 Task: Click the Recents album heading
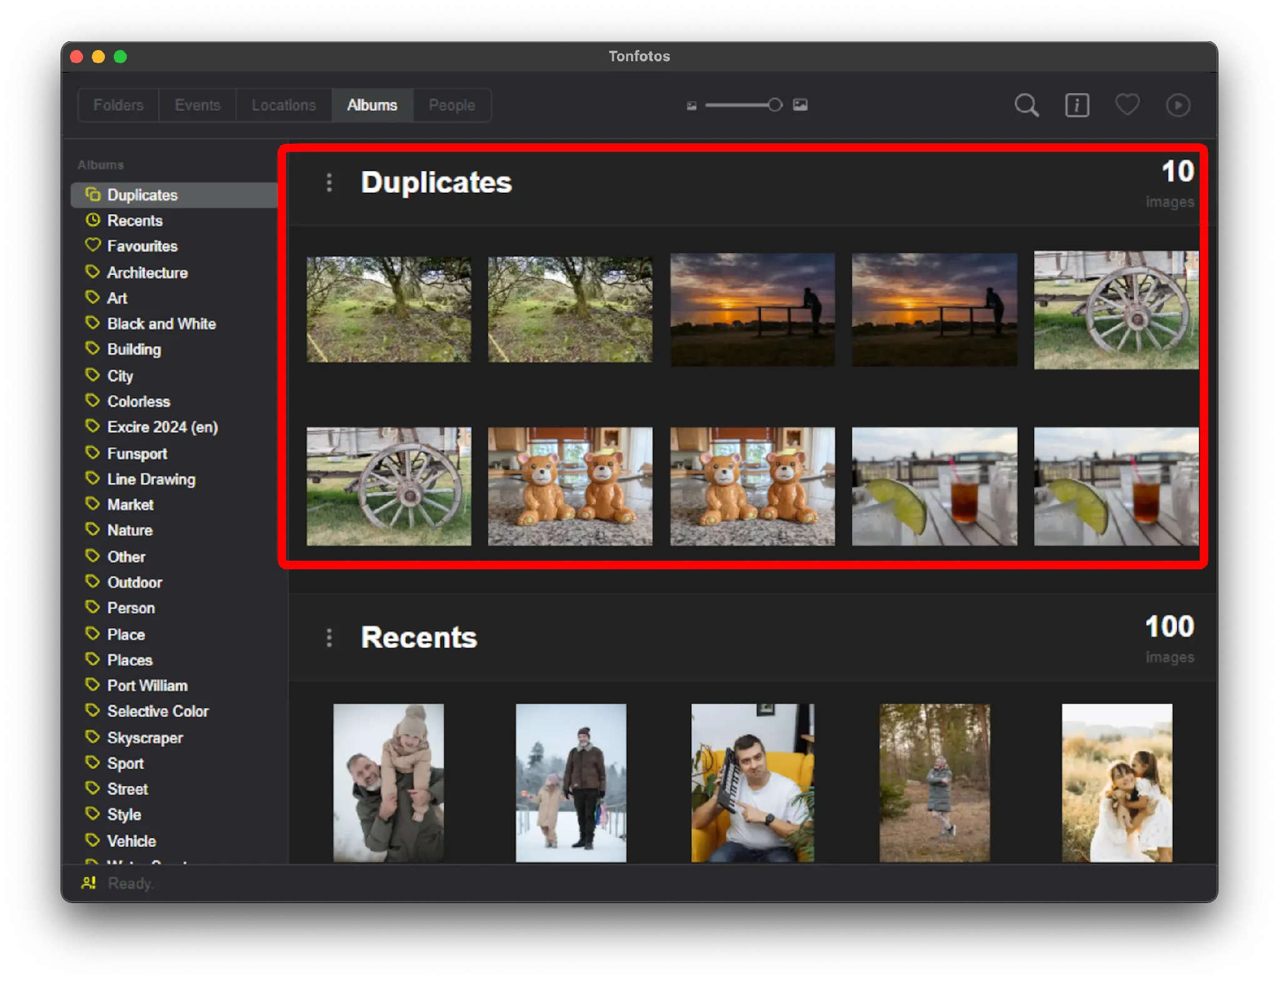419,637
